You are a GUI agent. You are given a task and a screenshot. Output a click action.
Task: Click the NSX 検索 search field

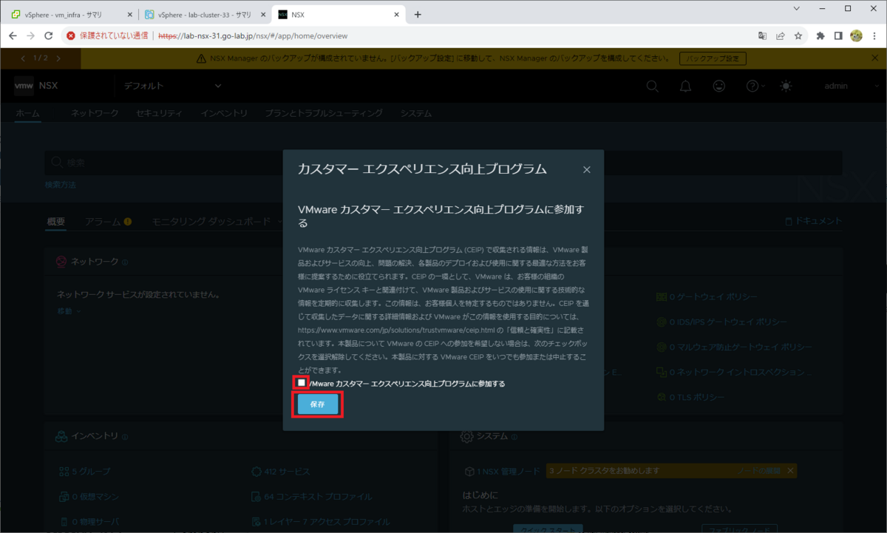tap(443, 162)
